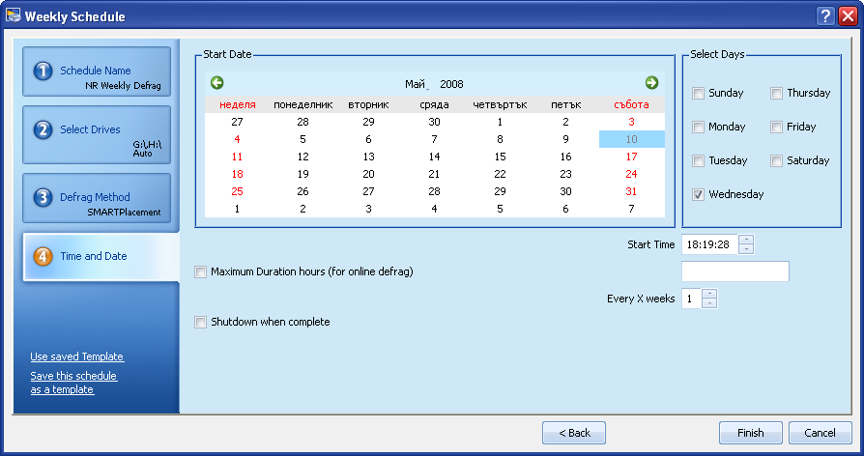This screenshot has width=864, height=456.
Task: Click the 2008 year in calendar header
Action: (451, 84)
